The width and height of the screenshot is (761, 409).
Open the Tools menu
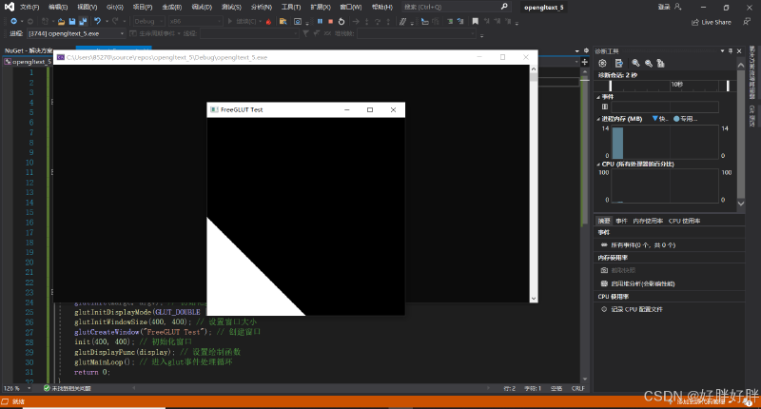pos(291,7)
